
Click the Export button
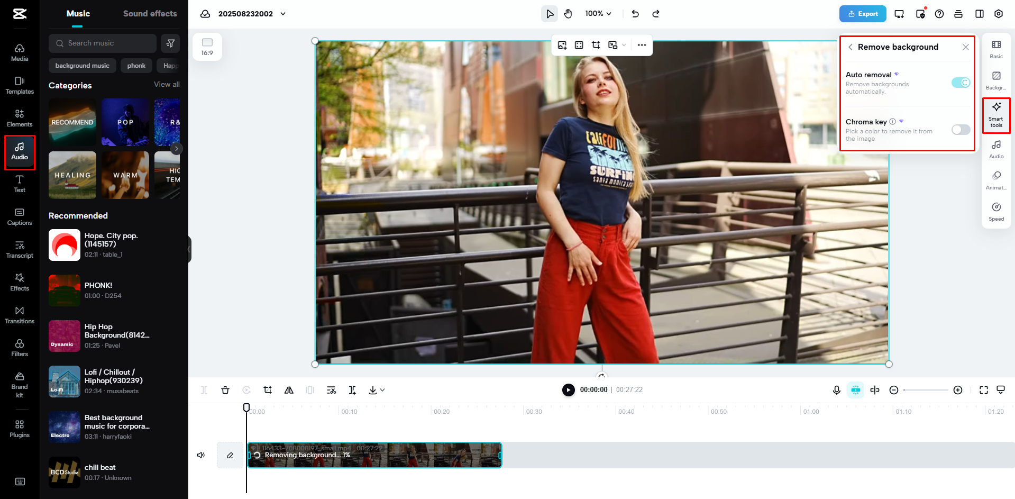862,14
